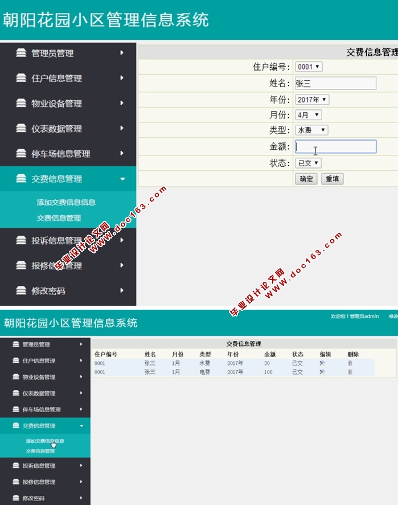This screenshot has width=398, height=505.
Task: Open the 状态 dropdown showing 已交
Action: click(308, 163)
